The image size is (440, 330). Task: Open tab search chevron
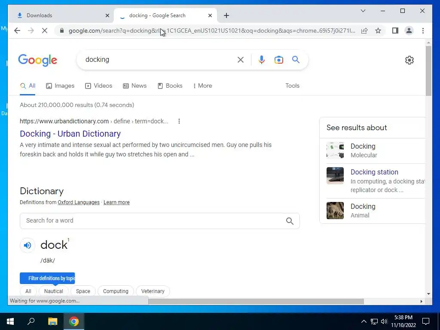pyautogui.click(x=363, y=11)
